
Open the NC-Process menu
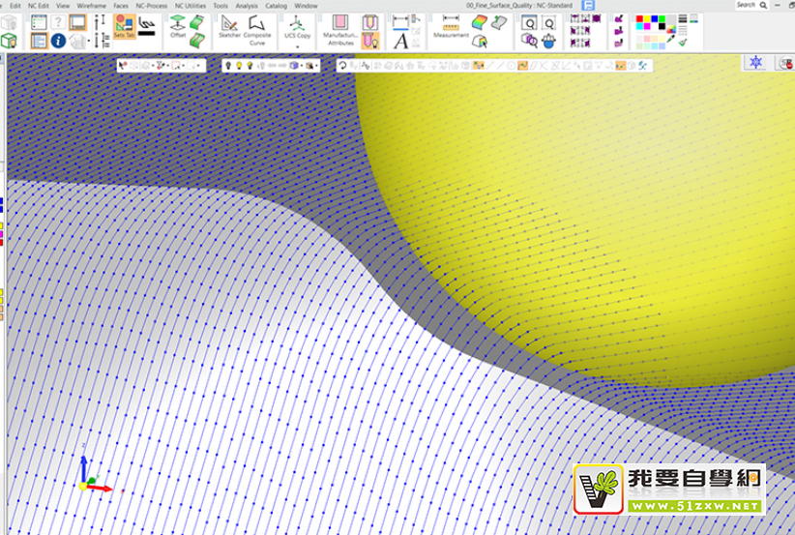pyautogui.click(x=152, y=6)
